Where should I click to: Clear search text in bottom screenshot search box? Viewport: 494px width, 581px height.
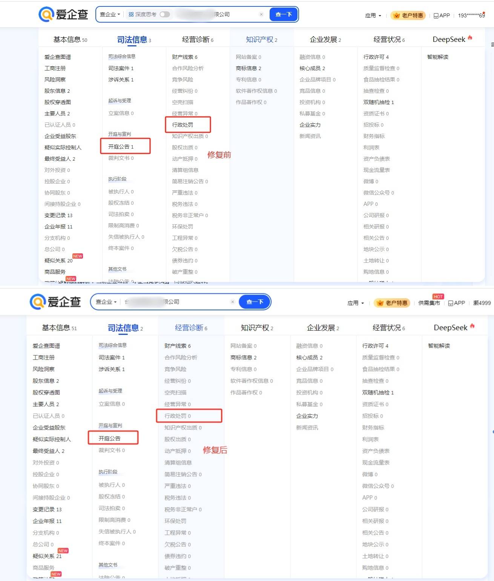click(x=233, y=302)
